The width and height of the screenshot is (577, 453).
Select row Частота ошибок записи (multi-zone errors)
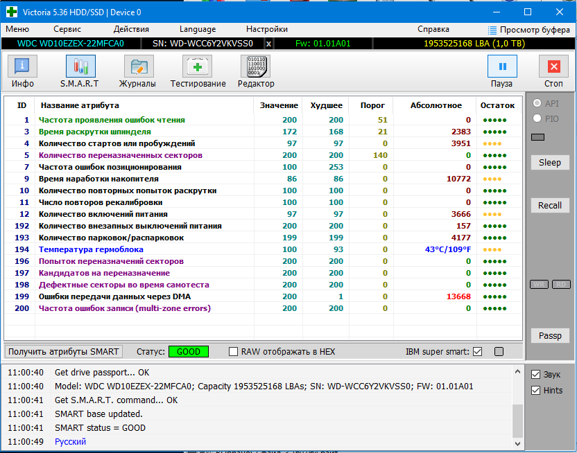pyautogui.click(x=263, y=308)
